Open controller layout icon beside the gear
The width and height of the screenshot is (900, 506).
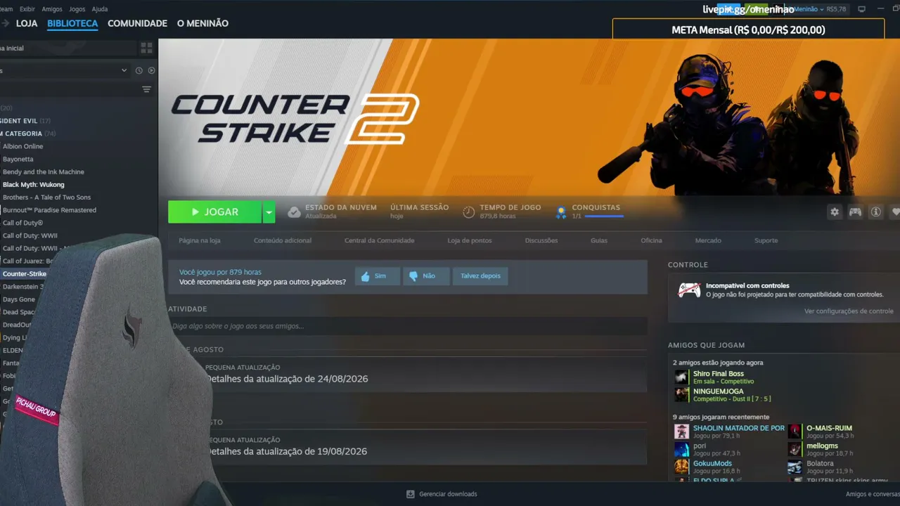click(855, 212)
